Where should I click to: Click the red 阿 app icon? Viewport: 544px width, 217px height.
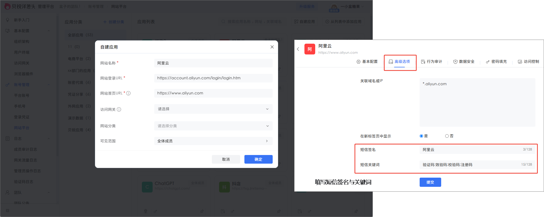pos(310,49)
